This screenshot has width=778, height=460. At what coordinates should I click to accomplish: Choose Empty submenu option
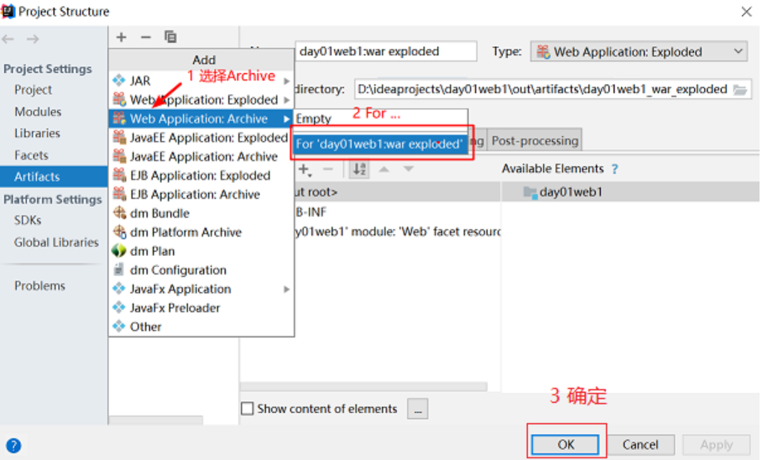(380, 118)
